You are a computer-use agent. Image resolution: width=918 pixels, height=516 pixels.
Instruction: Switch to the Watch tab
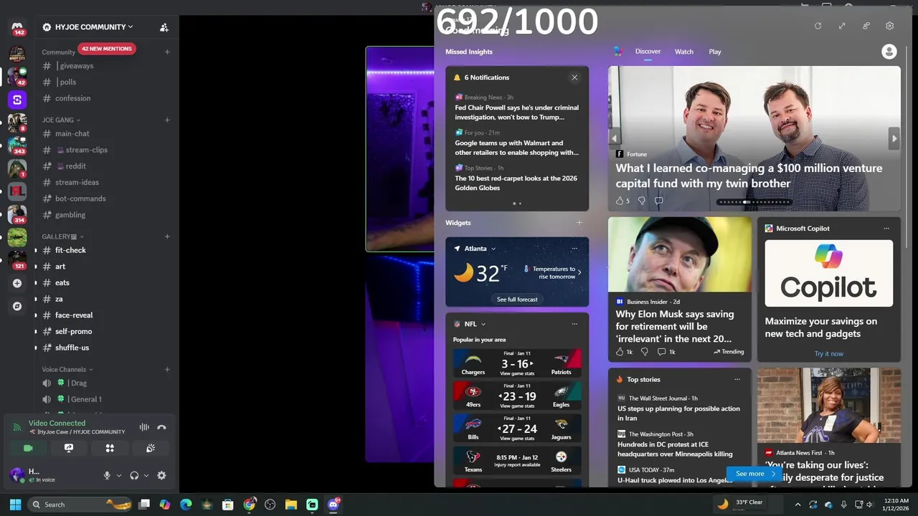pos(684,52)
